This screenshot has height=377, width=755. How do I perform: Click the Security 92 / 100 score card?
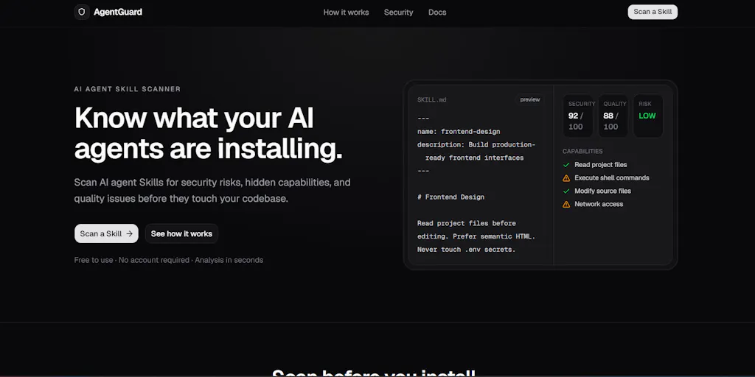point(578,116)
